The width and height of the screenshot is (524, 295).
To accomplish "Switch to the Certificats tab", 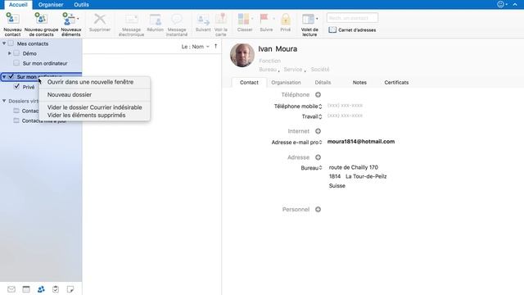I will [x=396, y=82].
